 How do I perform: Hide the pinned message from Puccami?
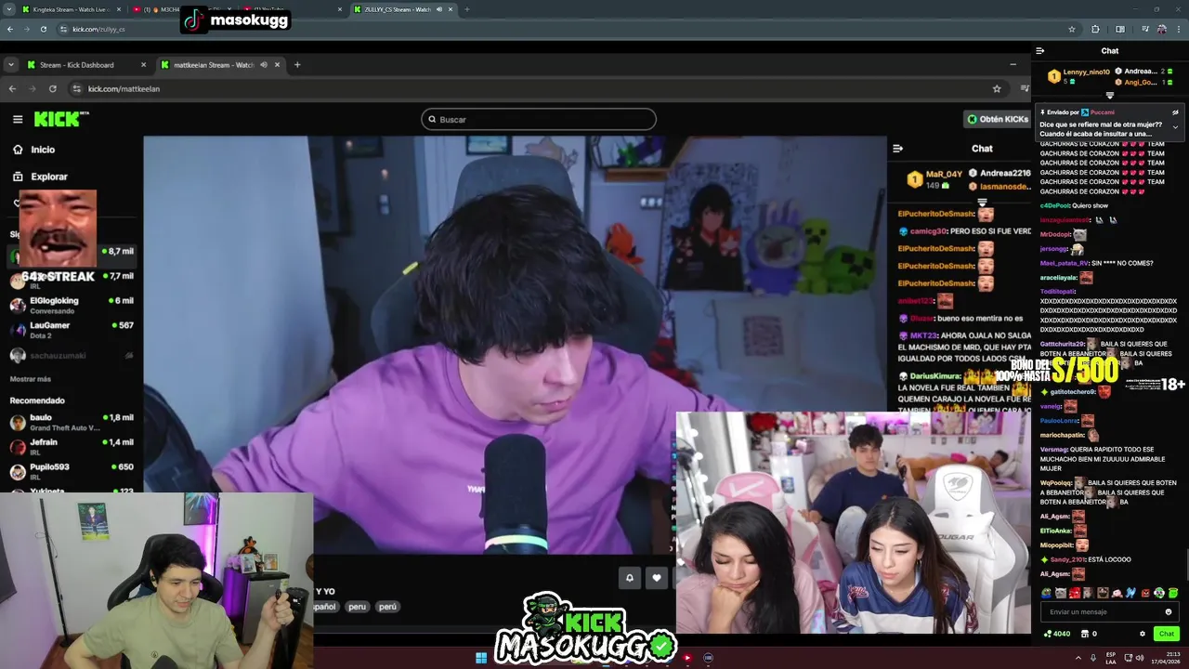click(x=1175, y=112)
